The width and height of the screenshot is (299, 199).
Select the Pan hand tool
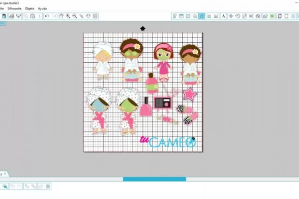pyautogui.click(x=61, y=16)
